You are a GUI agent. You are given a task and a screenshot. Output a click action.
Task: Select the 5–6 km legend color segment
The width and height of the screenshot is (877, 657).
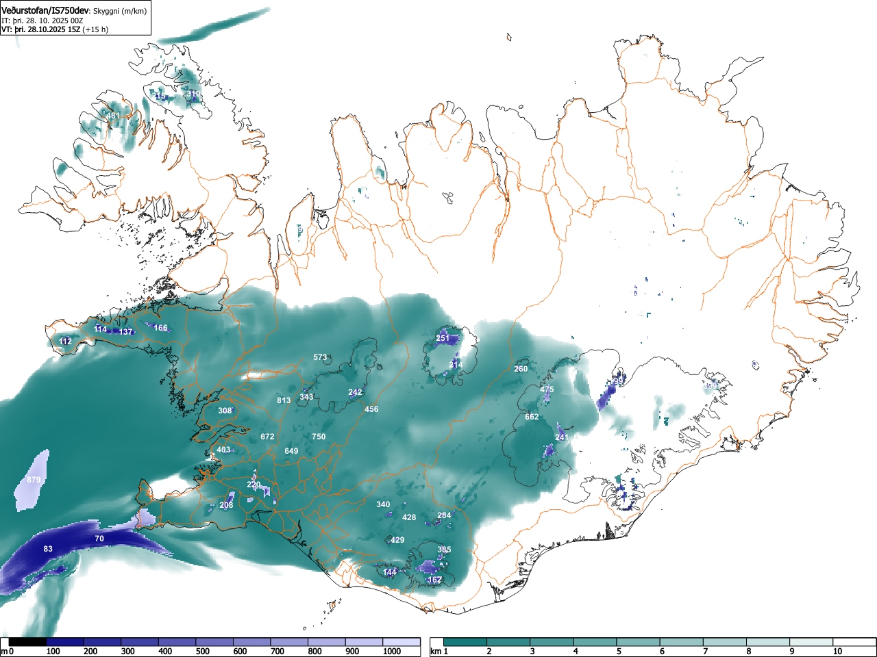[x=639, y=642]
